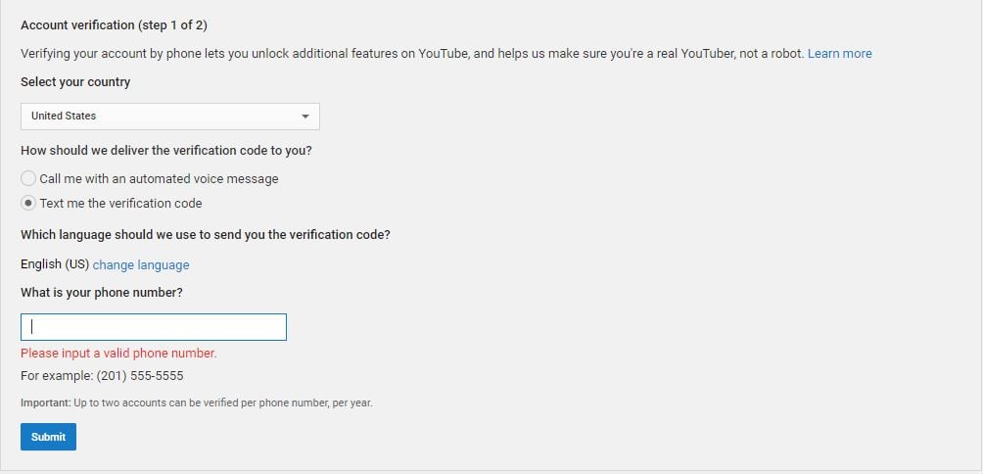Click the 'Select your country' label

[x=75, y=83]
